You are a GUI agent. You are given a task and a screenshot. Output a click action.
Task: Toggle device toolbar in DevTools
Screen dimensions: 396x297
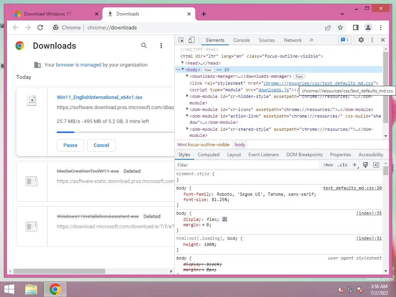click(x=192, y=40)
